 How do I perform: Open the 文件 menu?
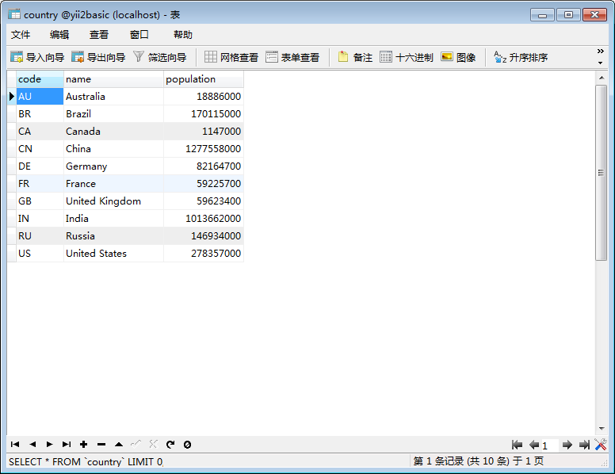coord(21,35)
